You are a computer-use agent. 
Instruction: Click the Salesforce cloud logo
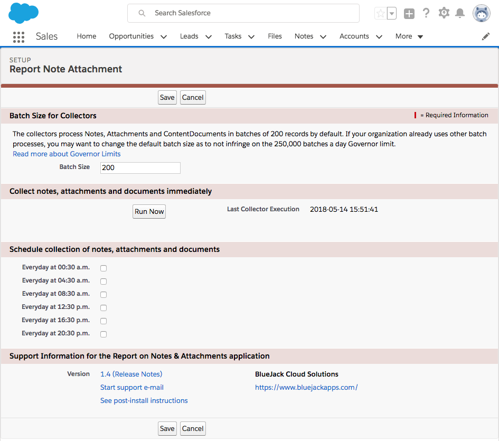click(x=23, y=13)
